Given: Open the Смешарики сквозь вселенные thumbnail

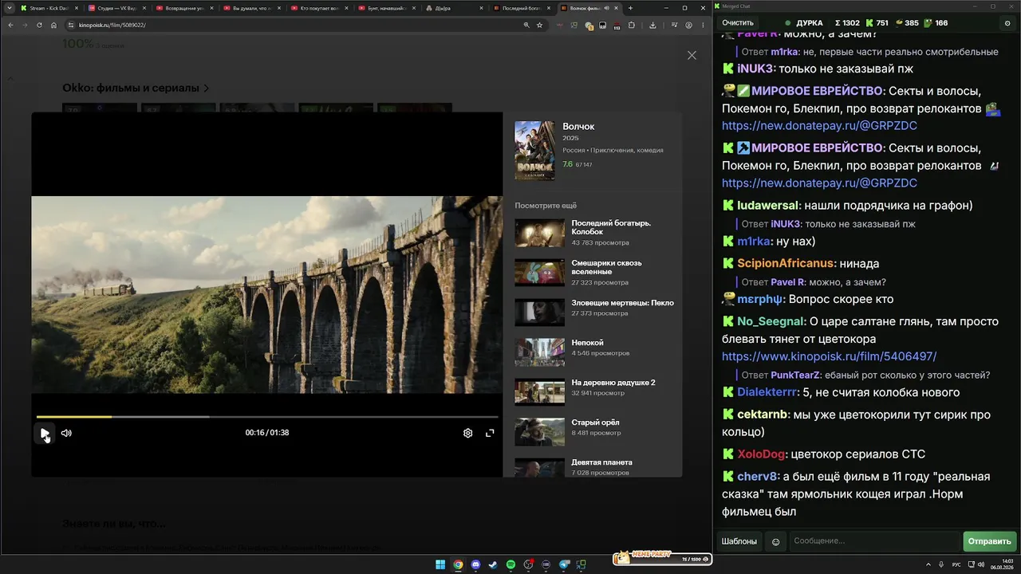Looking at the screenshot, I should [x=539, y=273].
